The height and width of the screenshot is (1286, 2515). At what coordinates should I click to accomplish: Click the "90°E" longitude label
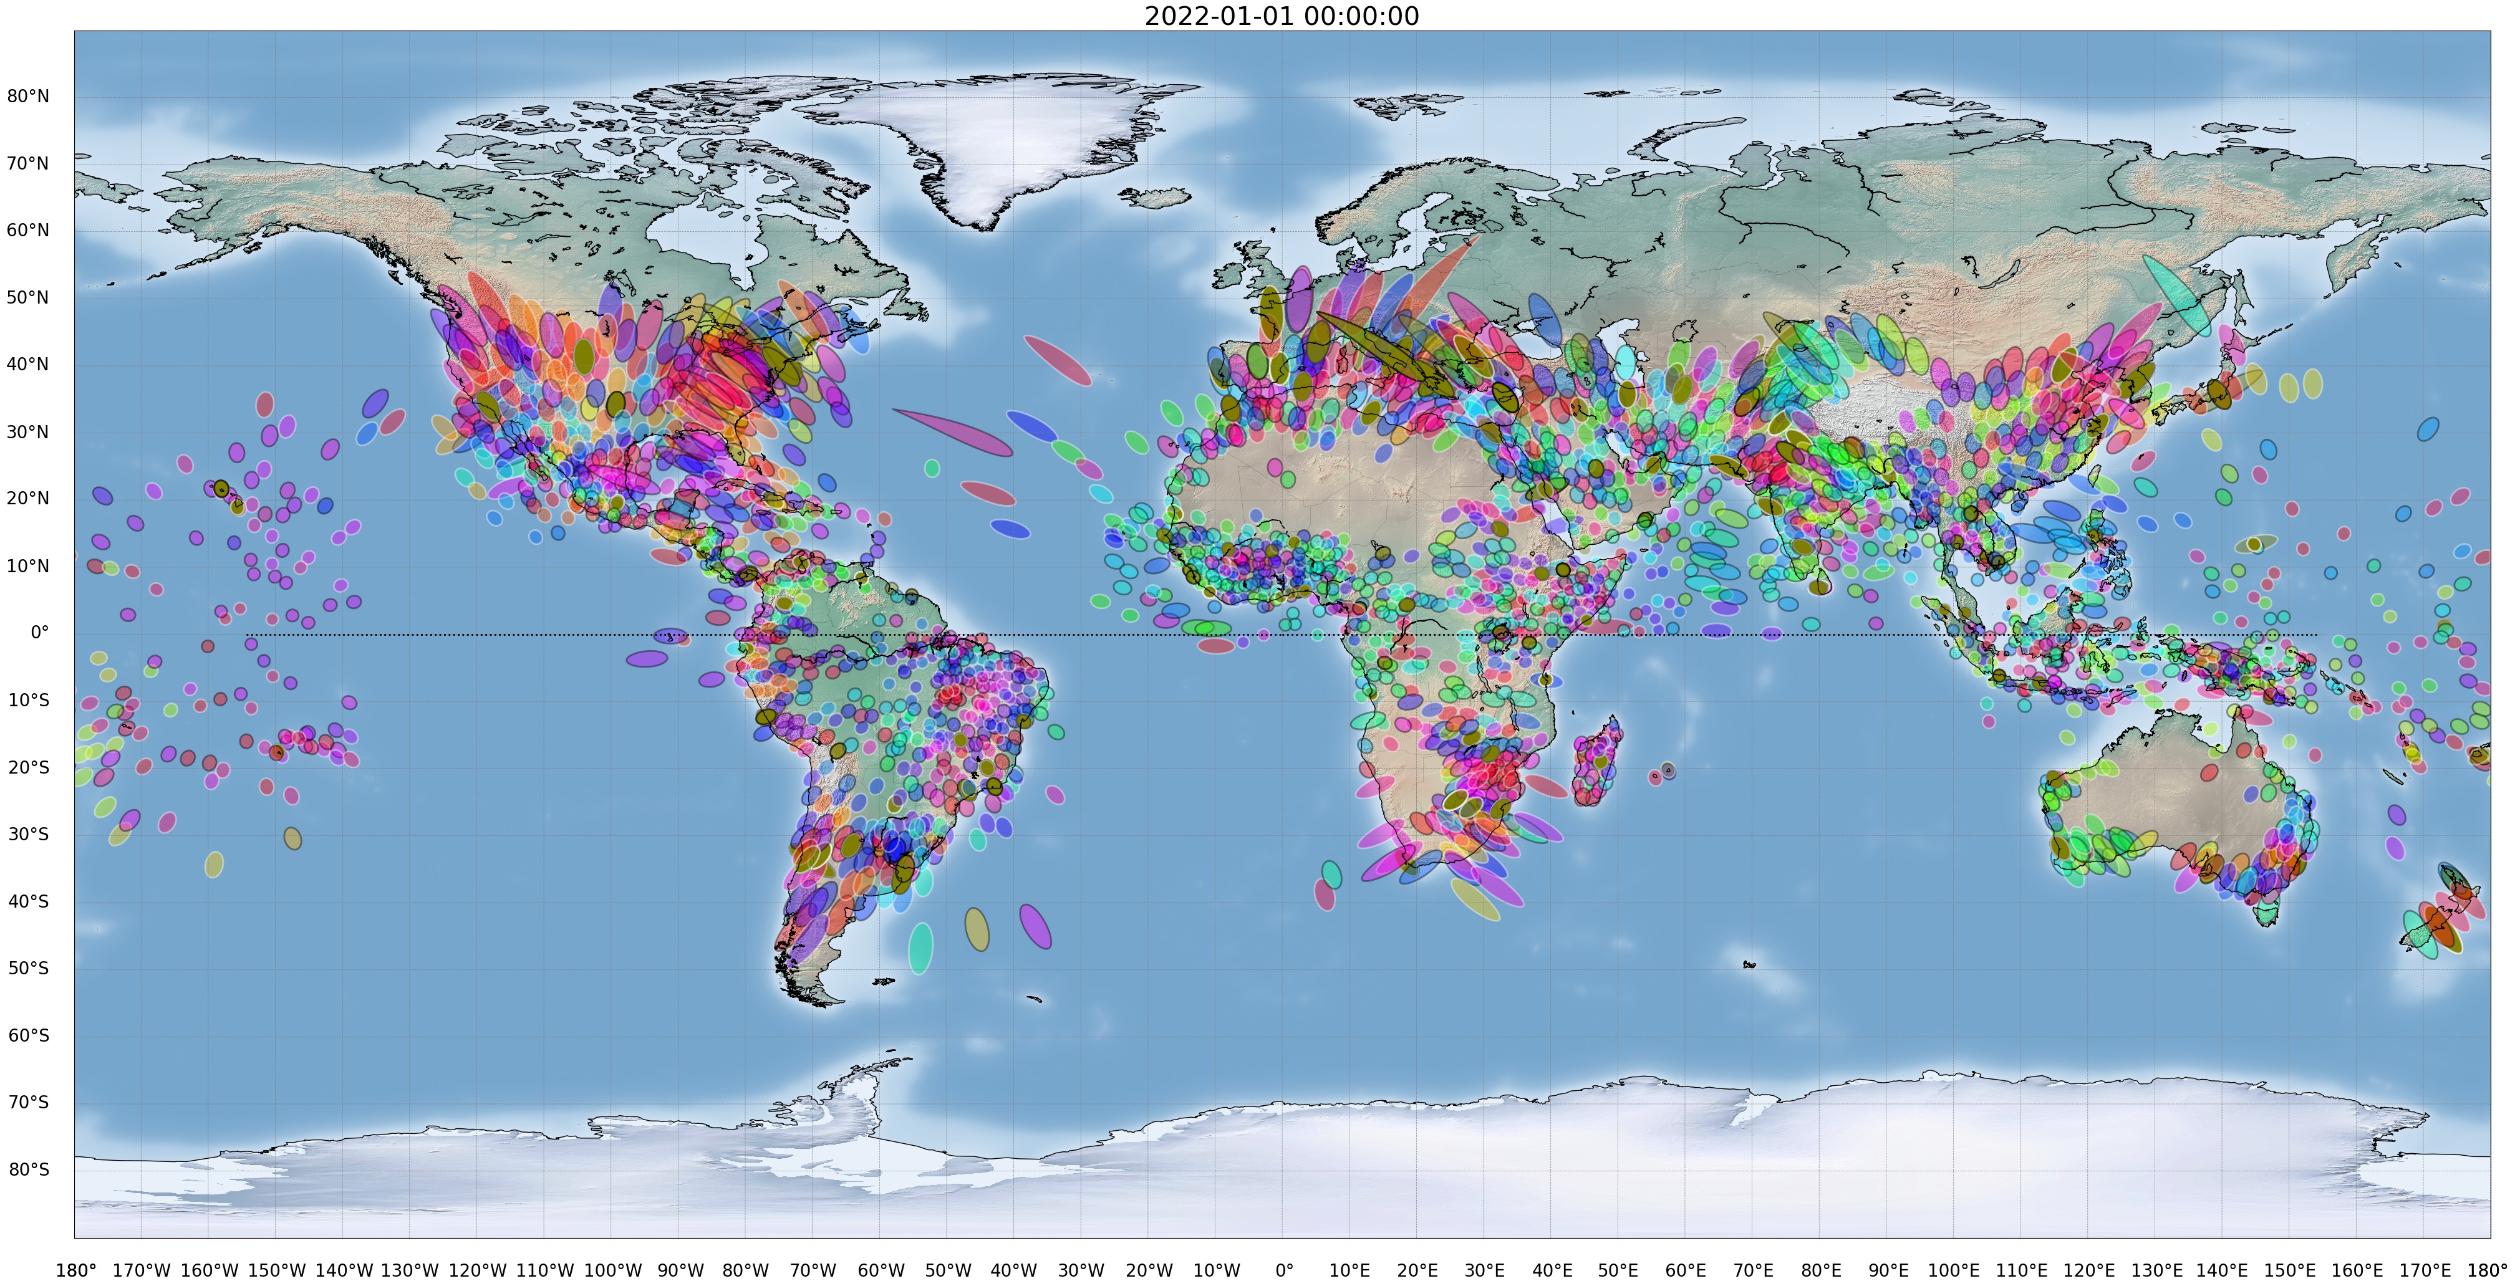[x=1888, y=1270]
